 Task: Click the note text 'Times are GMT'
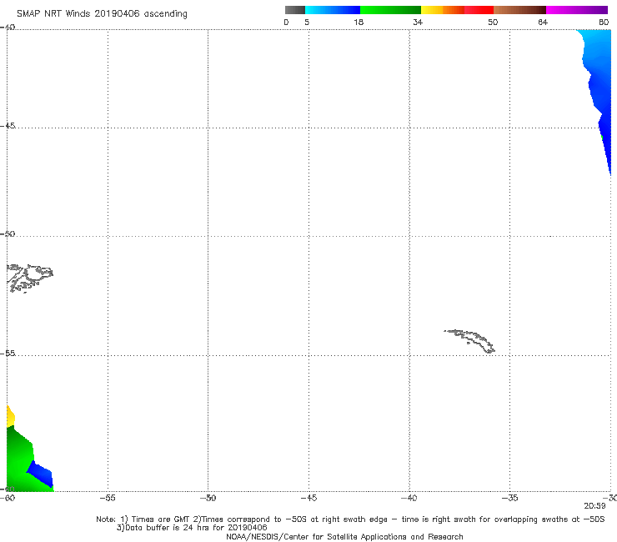[162, 519]
